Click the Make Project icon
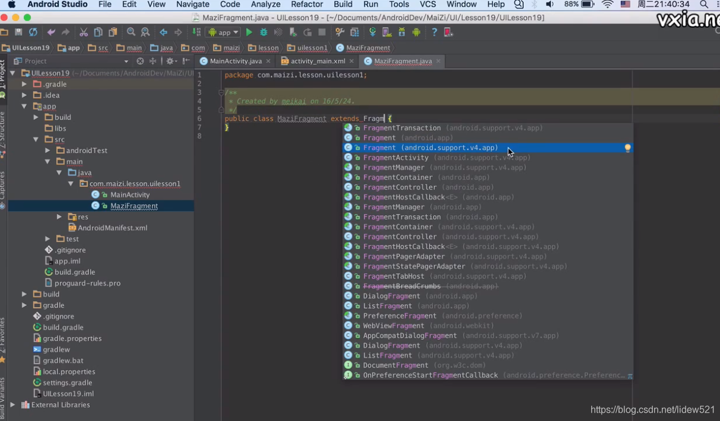The height and width of the screenshot is (421, 720). pos(196,32)
